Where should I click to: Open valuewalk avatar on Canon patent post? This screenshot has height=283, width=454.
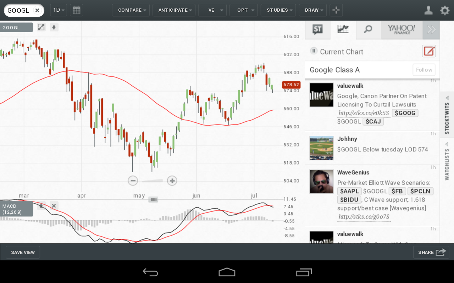coord(322,95)
